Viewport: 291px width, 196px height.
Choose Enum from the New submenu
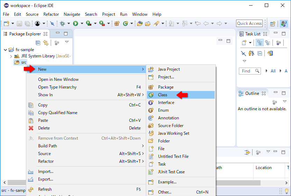[x=181, y=110]
